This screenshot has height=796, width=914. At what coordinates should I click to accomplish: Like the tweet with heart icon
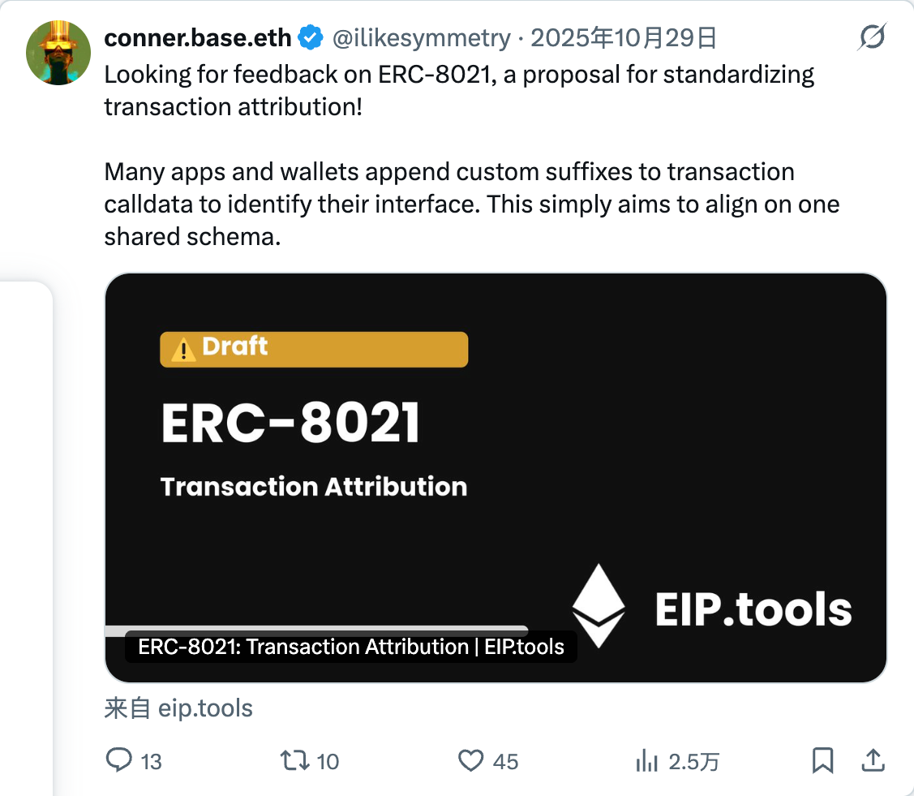pyautogui.click(x=470, y=761)
